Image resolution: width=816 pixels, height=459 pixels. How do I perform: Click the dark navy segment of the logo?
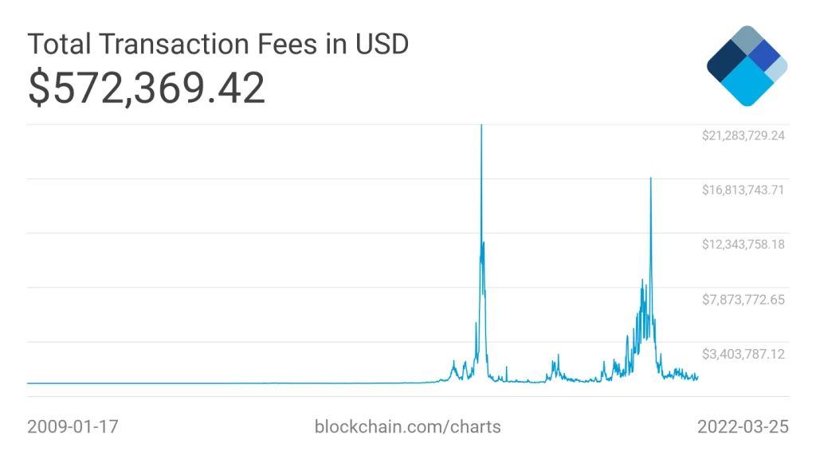coord(726,65)
